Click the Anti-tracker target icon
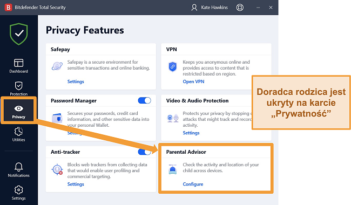 (57, 169)
